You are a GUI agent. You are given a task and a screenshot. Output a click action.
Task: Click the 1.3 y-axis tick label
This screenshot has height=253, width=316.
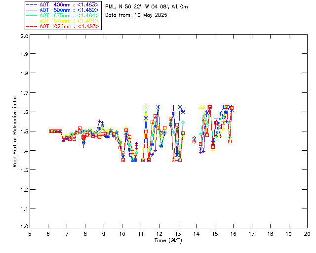(24, 170)
